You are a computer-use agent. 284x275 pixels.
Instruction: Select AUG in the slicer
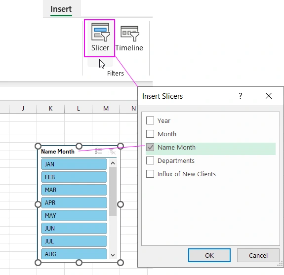74,254
